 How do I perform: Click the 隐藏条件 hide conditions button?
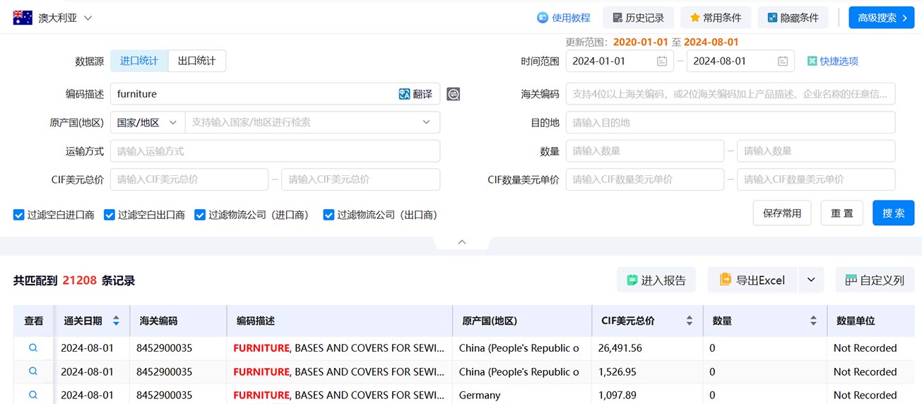[x=793, y=18]
